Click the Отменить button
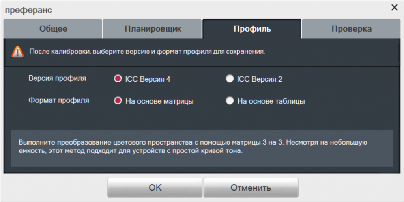This screenshot has width=404, height=202. pyautogui.click(x=251, y=187)
